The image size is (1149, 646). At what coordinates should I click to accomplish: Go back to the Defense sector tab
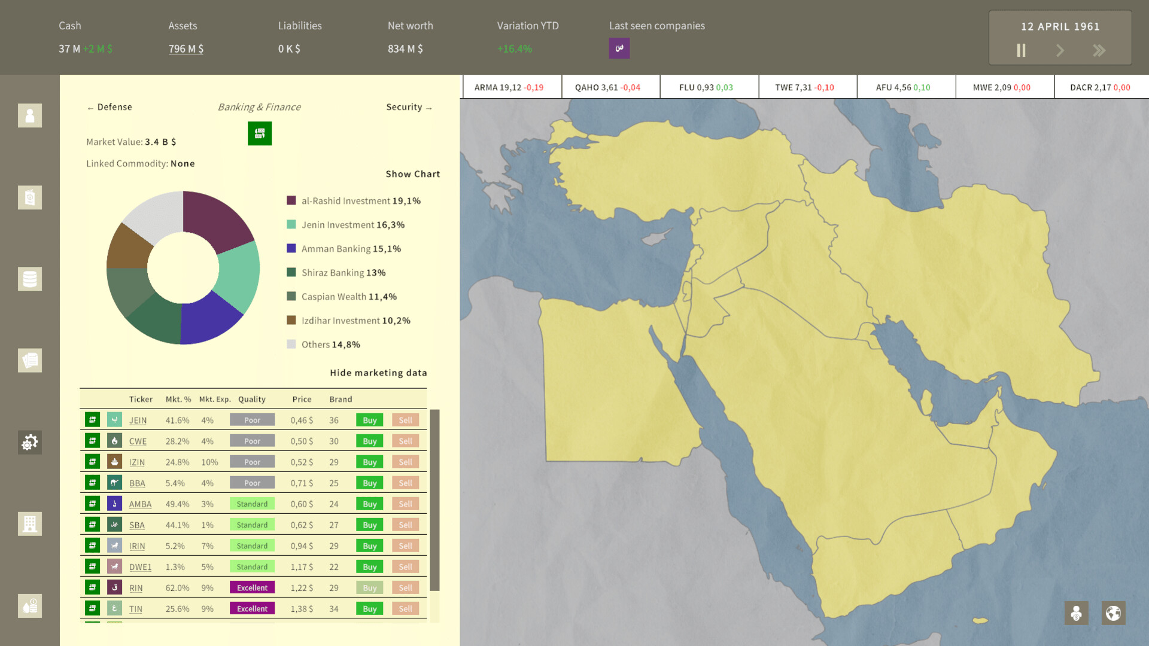coord(109,107)
